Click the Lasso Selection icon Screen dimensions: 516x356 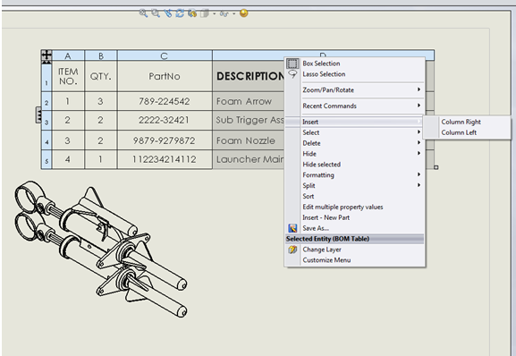(x=292, y=74)
